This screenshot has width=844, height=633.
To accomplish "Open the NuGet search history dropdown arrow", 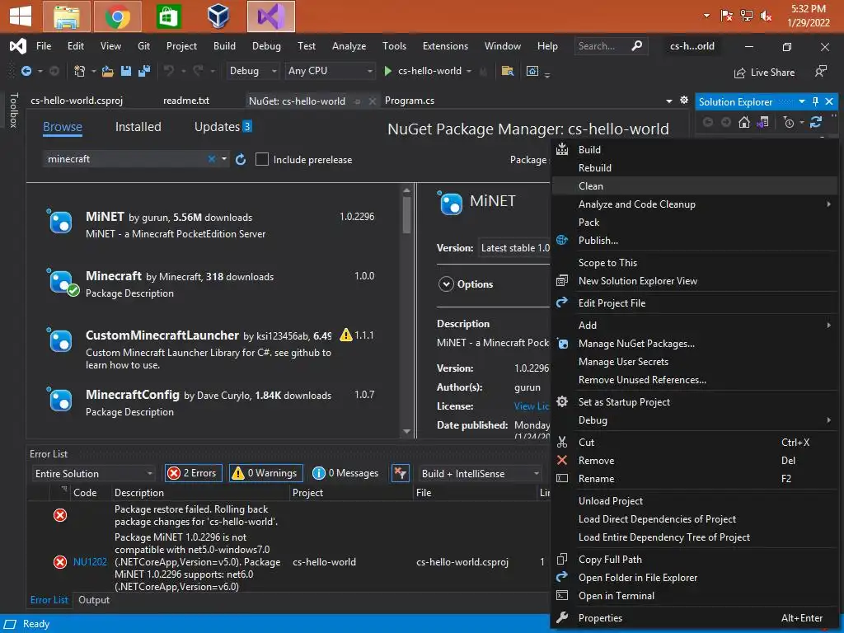I will pos(224,159).
